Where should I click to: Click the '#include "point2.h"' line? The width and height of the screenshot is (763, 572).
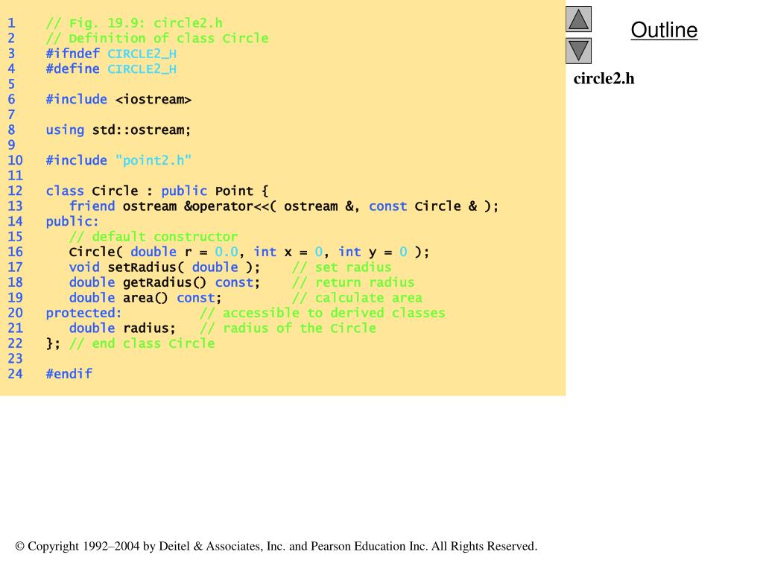point(118,161)
